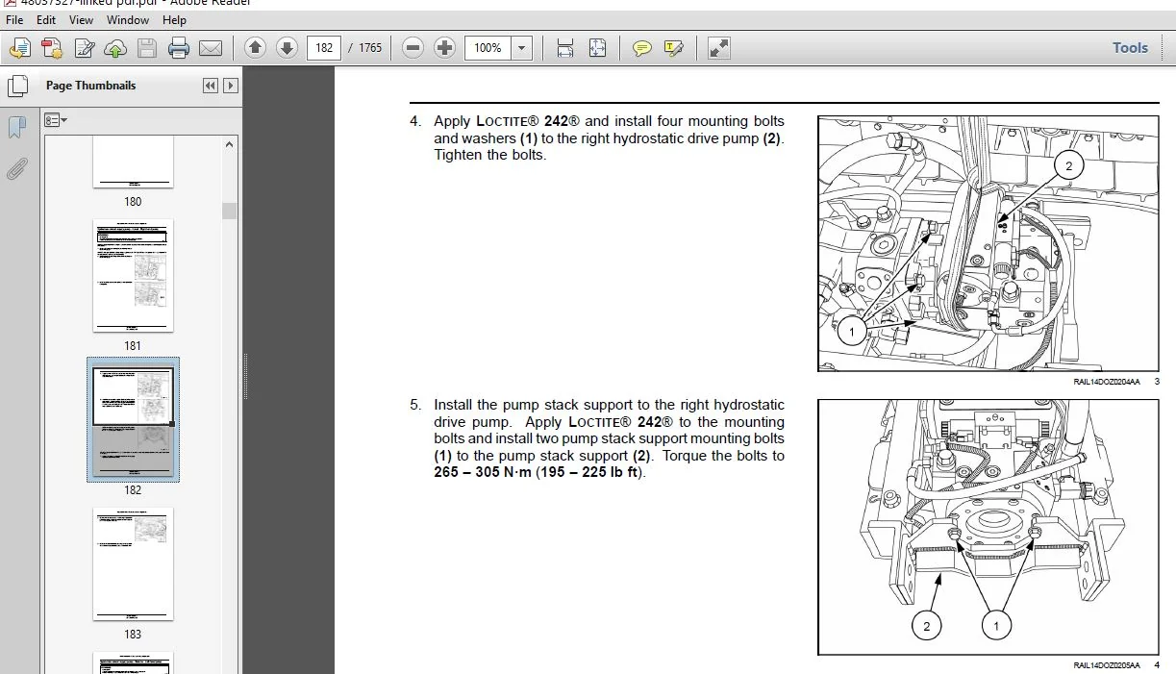Image resolution: width=1176 pixels, height=674 pixels.
Task: Click the Print icon
Action: point(179,48)
